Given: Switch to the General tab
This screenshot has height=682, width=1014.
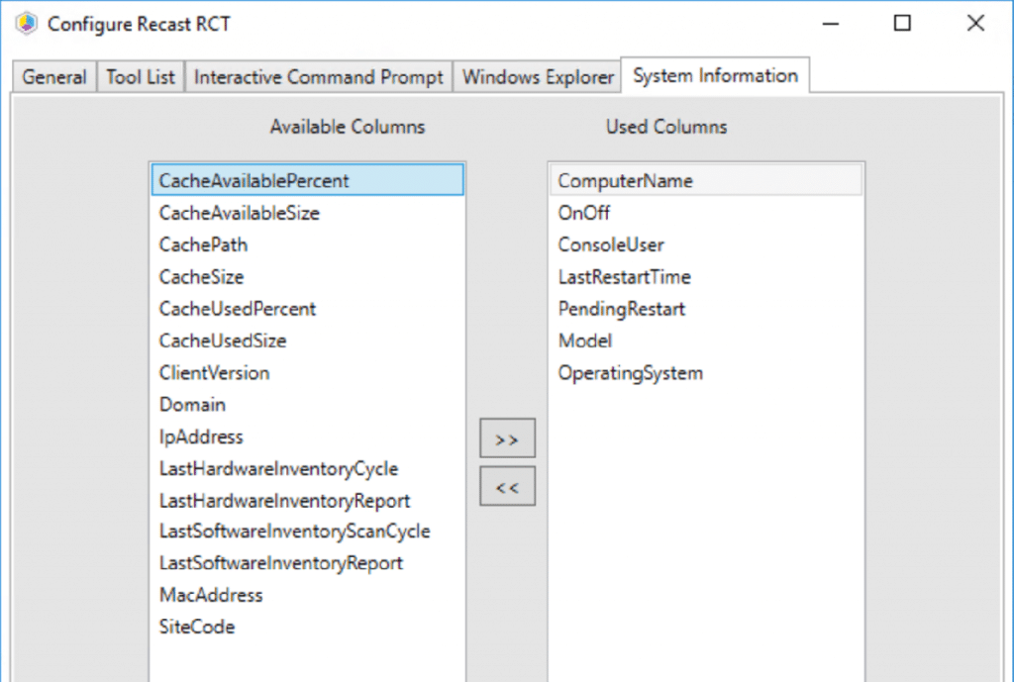Looking at the screenshot, I should click(x=52, y=75).
